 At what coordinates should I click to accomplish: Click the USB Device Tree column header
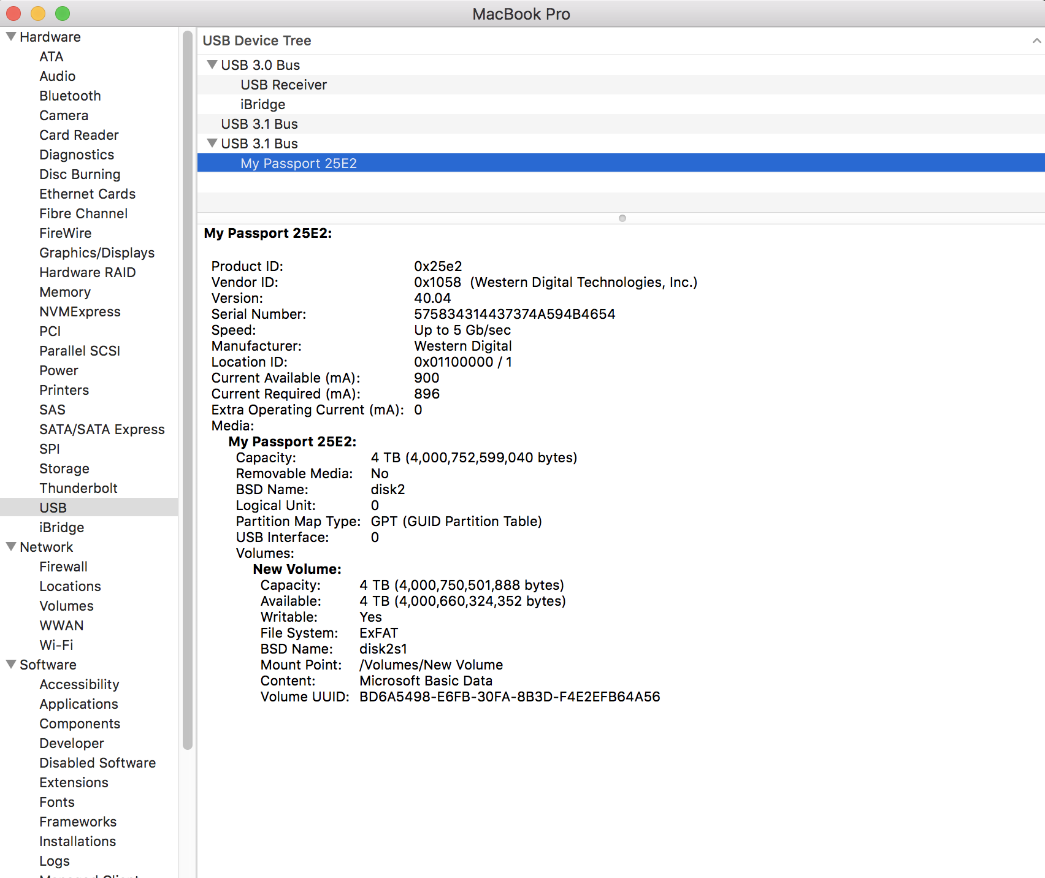point(621,40)
